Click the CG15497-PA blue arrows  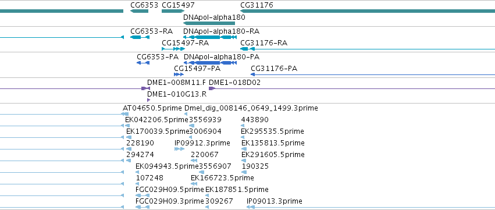pos(179,74)
